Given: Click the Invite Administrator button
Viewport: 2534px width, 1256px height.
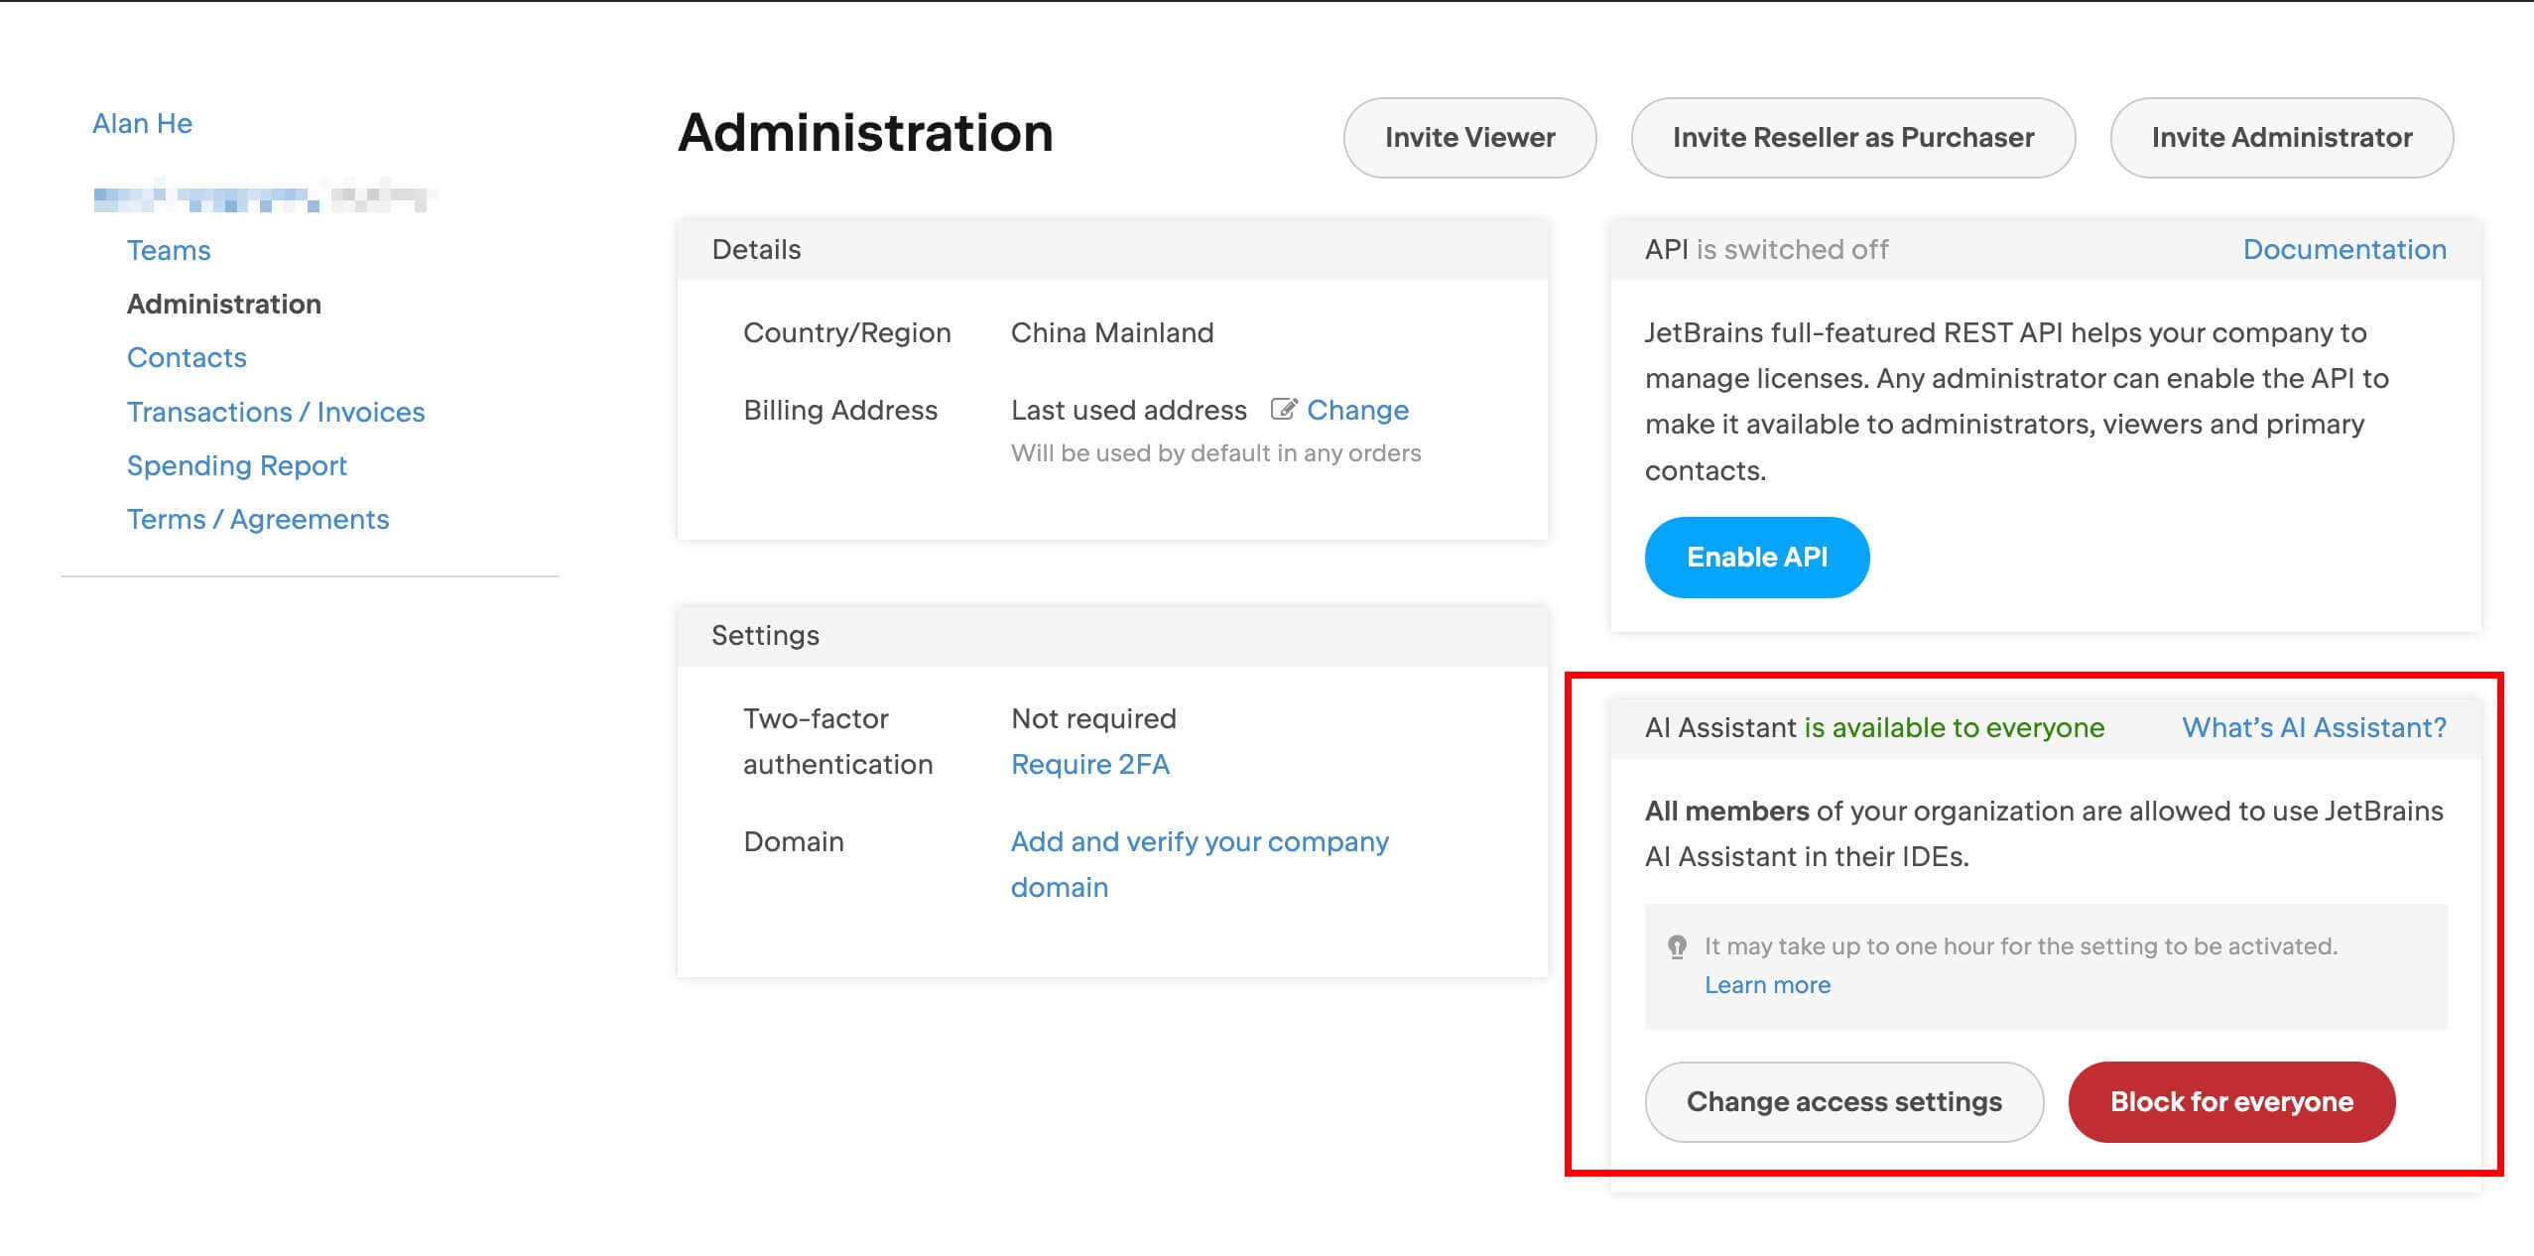Looking at the screenshot, I should [x=2282, y=137].
